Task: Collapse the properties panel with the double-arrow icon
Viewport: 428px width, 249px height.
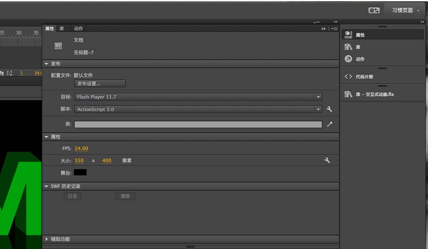Action: pos(324,28)
